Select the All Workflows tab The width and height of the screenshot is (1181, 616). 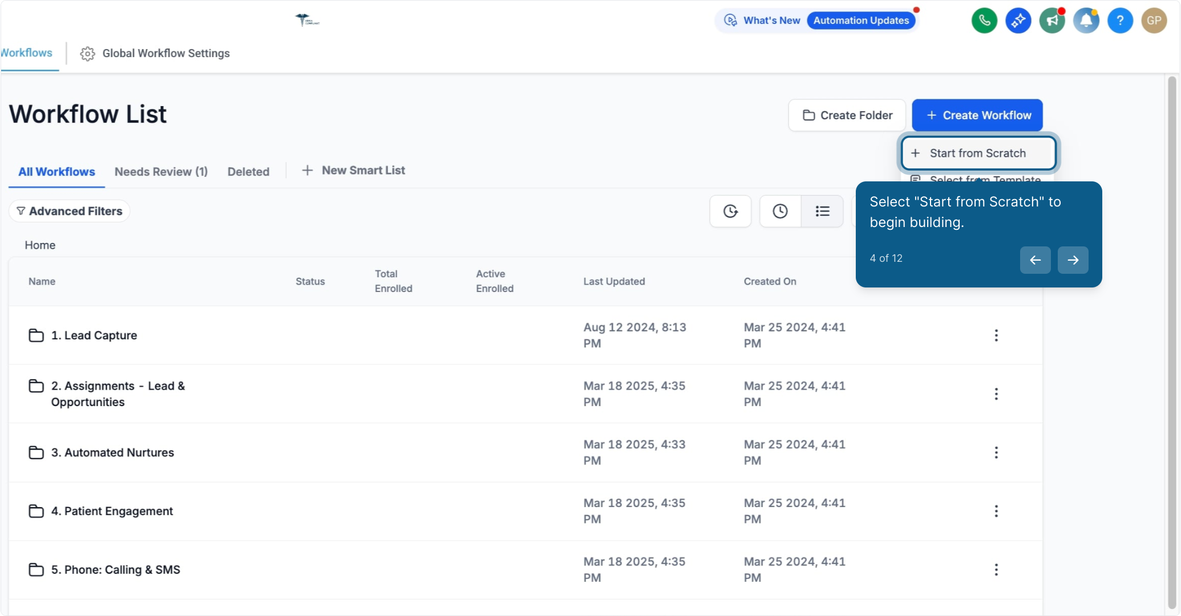pyautogui.click(x=56, y=172)
